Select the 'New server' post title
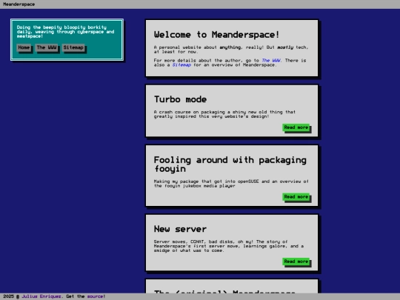Image resolution: width=400 pixels, height=300 pixels. pos(180,229)
